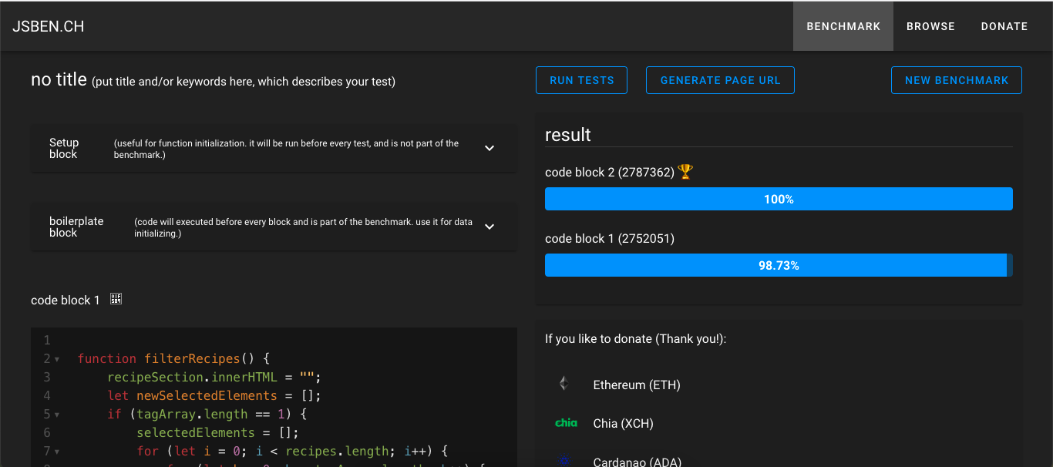Click the edit icon beside code block 1
Image resolution: width=1053 pixels, height=467 pixels.
[x=114, y=299]
